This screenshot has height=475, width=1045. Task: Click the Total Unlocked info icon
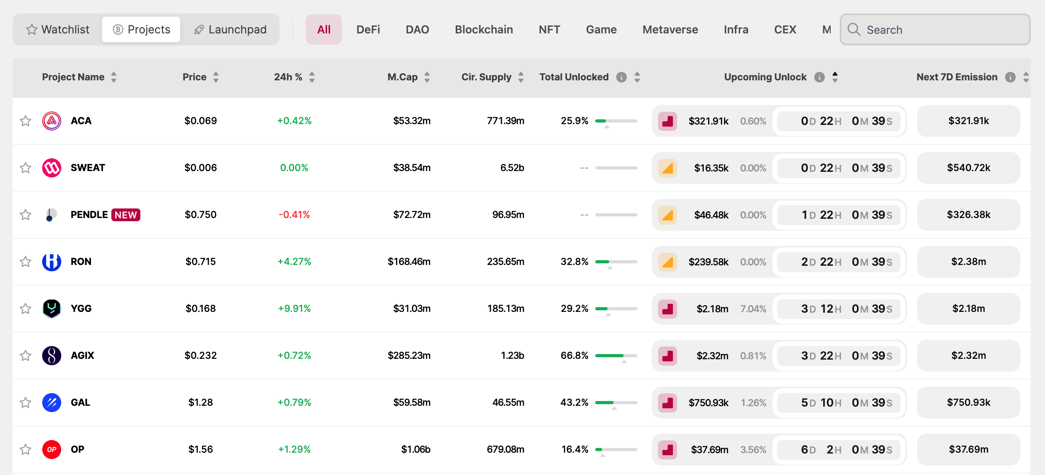coord(621,77)
